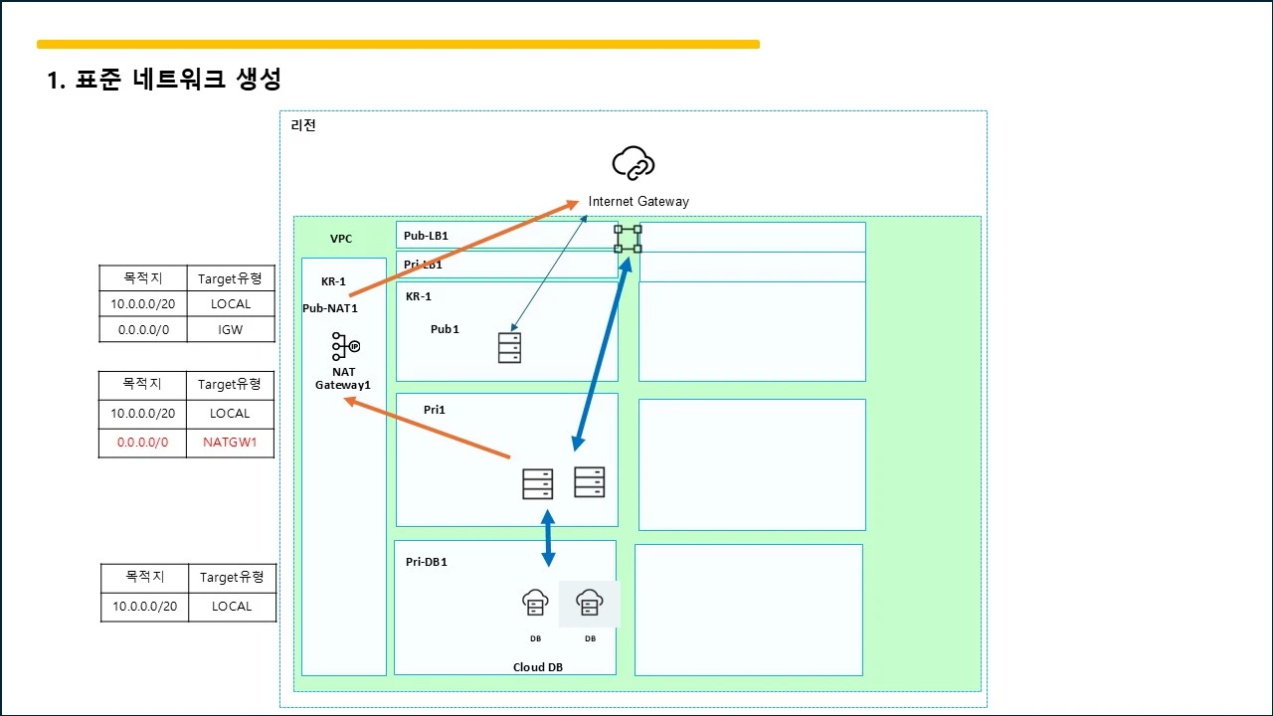Select the red 0.0.0.0/0 cell

143,443
